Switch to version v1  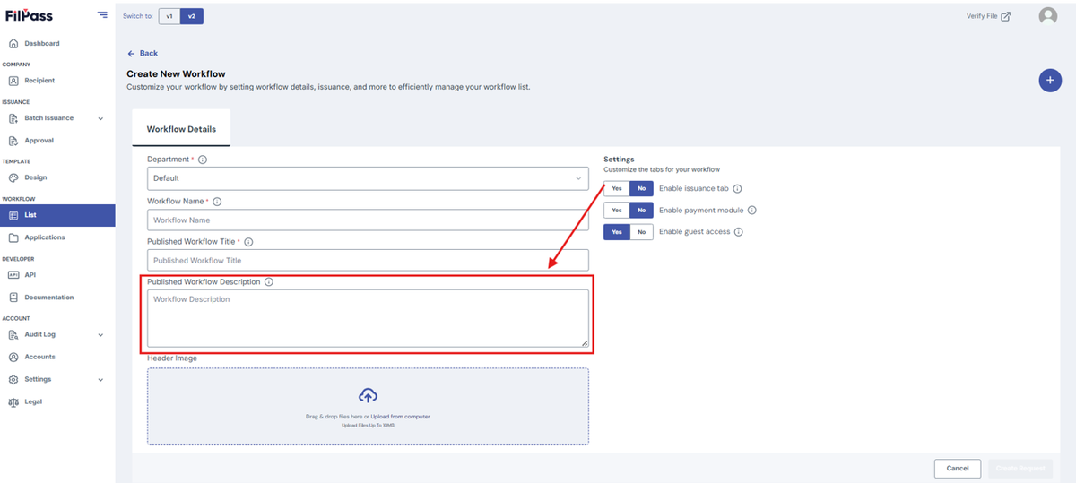click(169, 16)
